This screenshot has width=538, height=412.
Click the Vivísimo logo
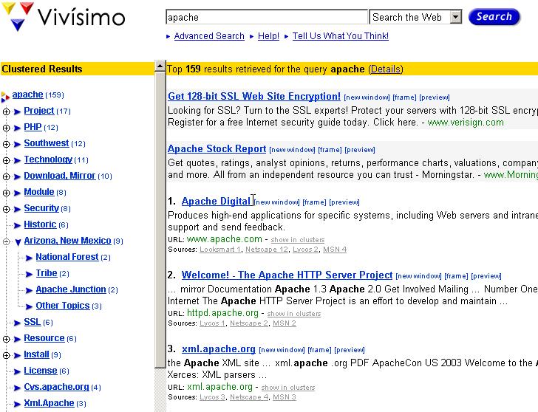(64, 16)
